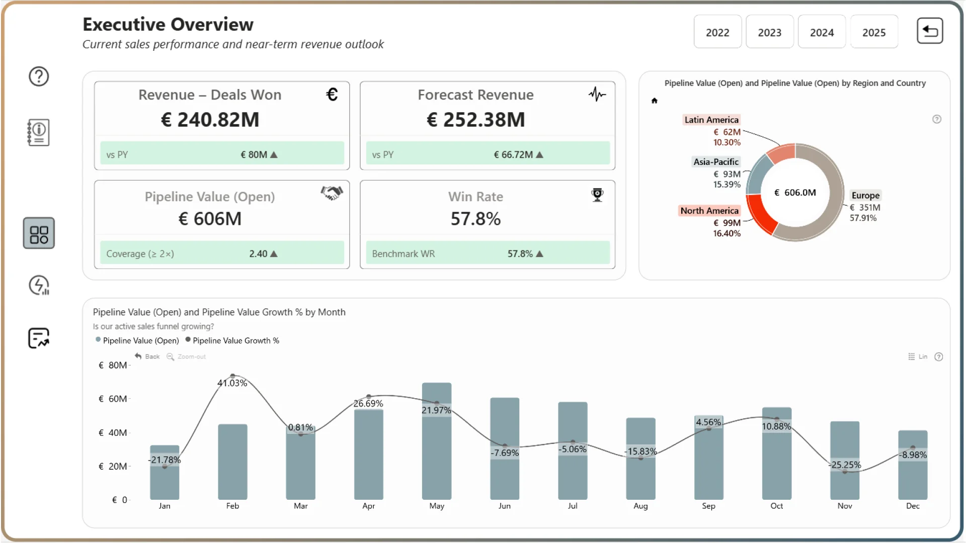Click the Back drill button above chart
The height and width of the screenshot is (543, 966).
(147, 356)
